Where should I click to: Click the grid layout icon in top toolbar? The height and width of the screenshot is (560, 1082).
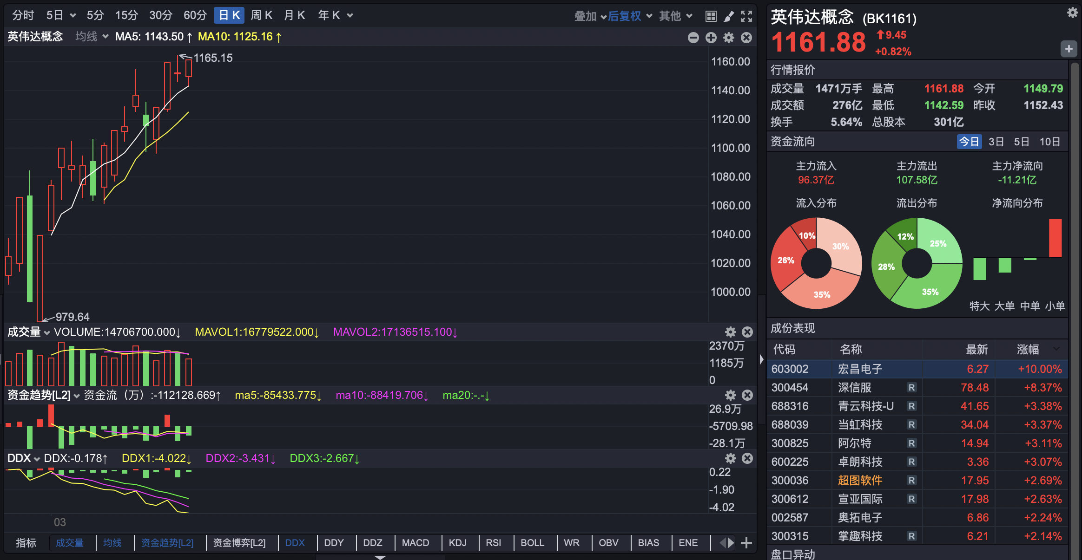(711, 16)
